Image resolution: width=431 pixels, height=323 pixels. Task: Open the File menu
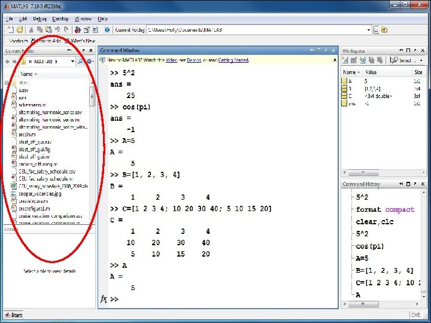pyautogui.click(x=10, y=19)
